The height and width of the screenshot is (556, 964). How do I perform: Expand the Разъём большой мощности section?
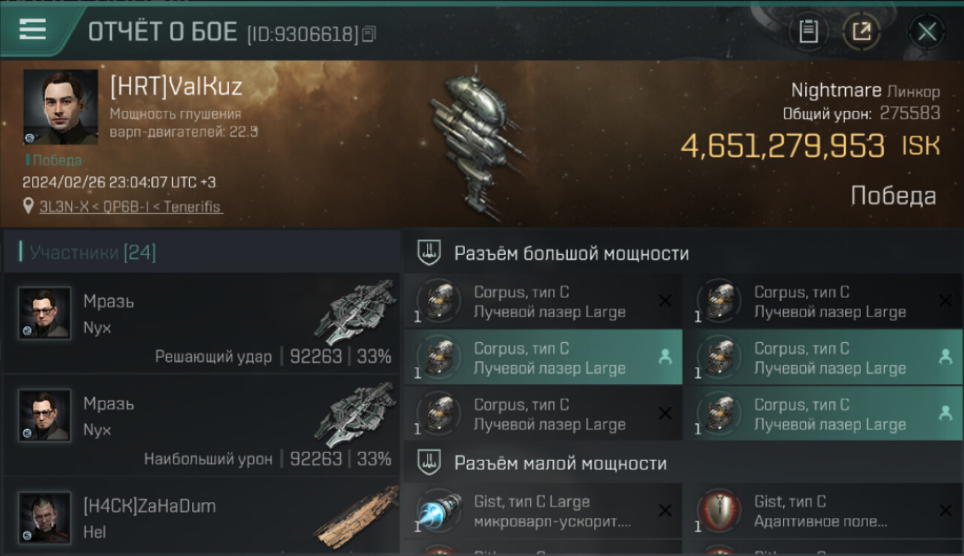[x=572, y=254]
